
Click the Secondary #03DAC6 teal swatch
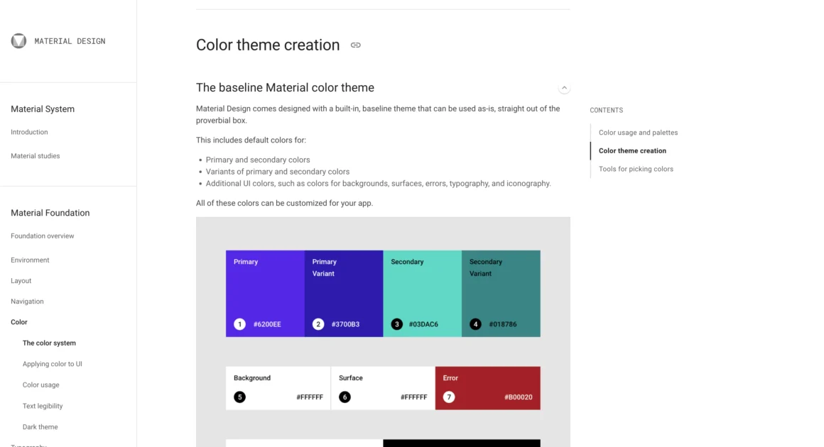[423, 294]
